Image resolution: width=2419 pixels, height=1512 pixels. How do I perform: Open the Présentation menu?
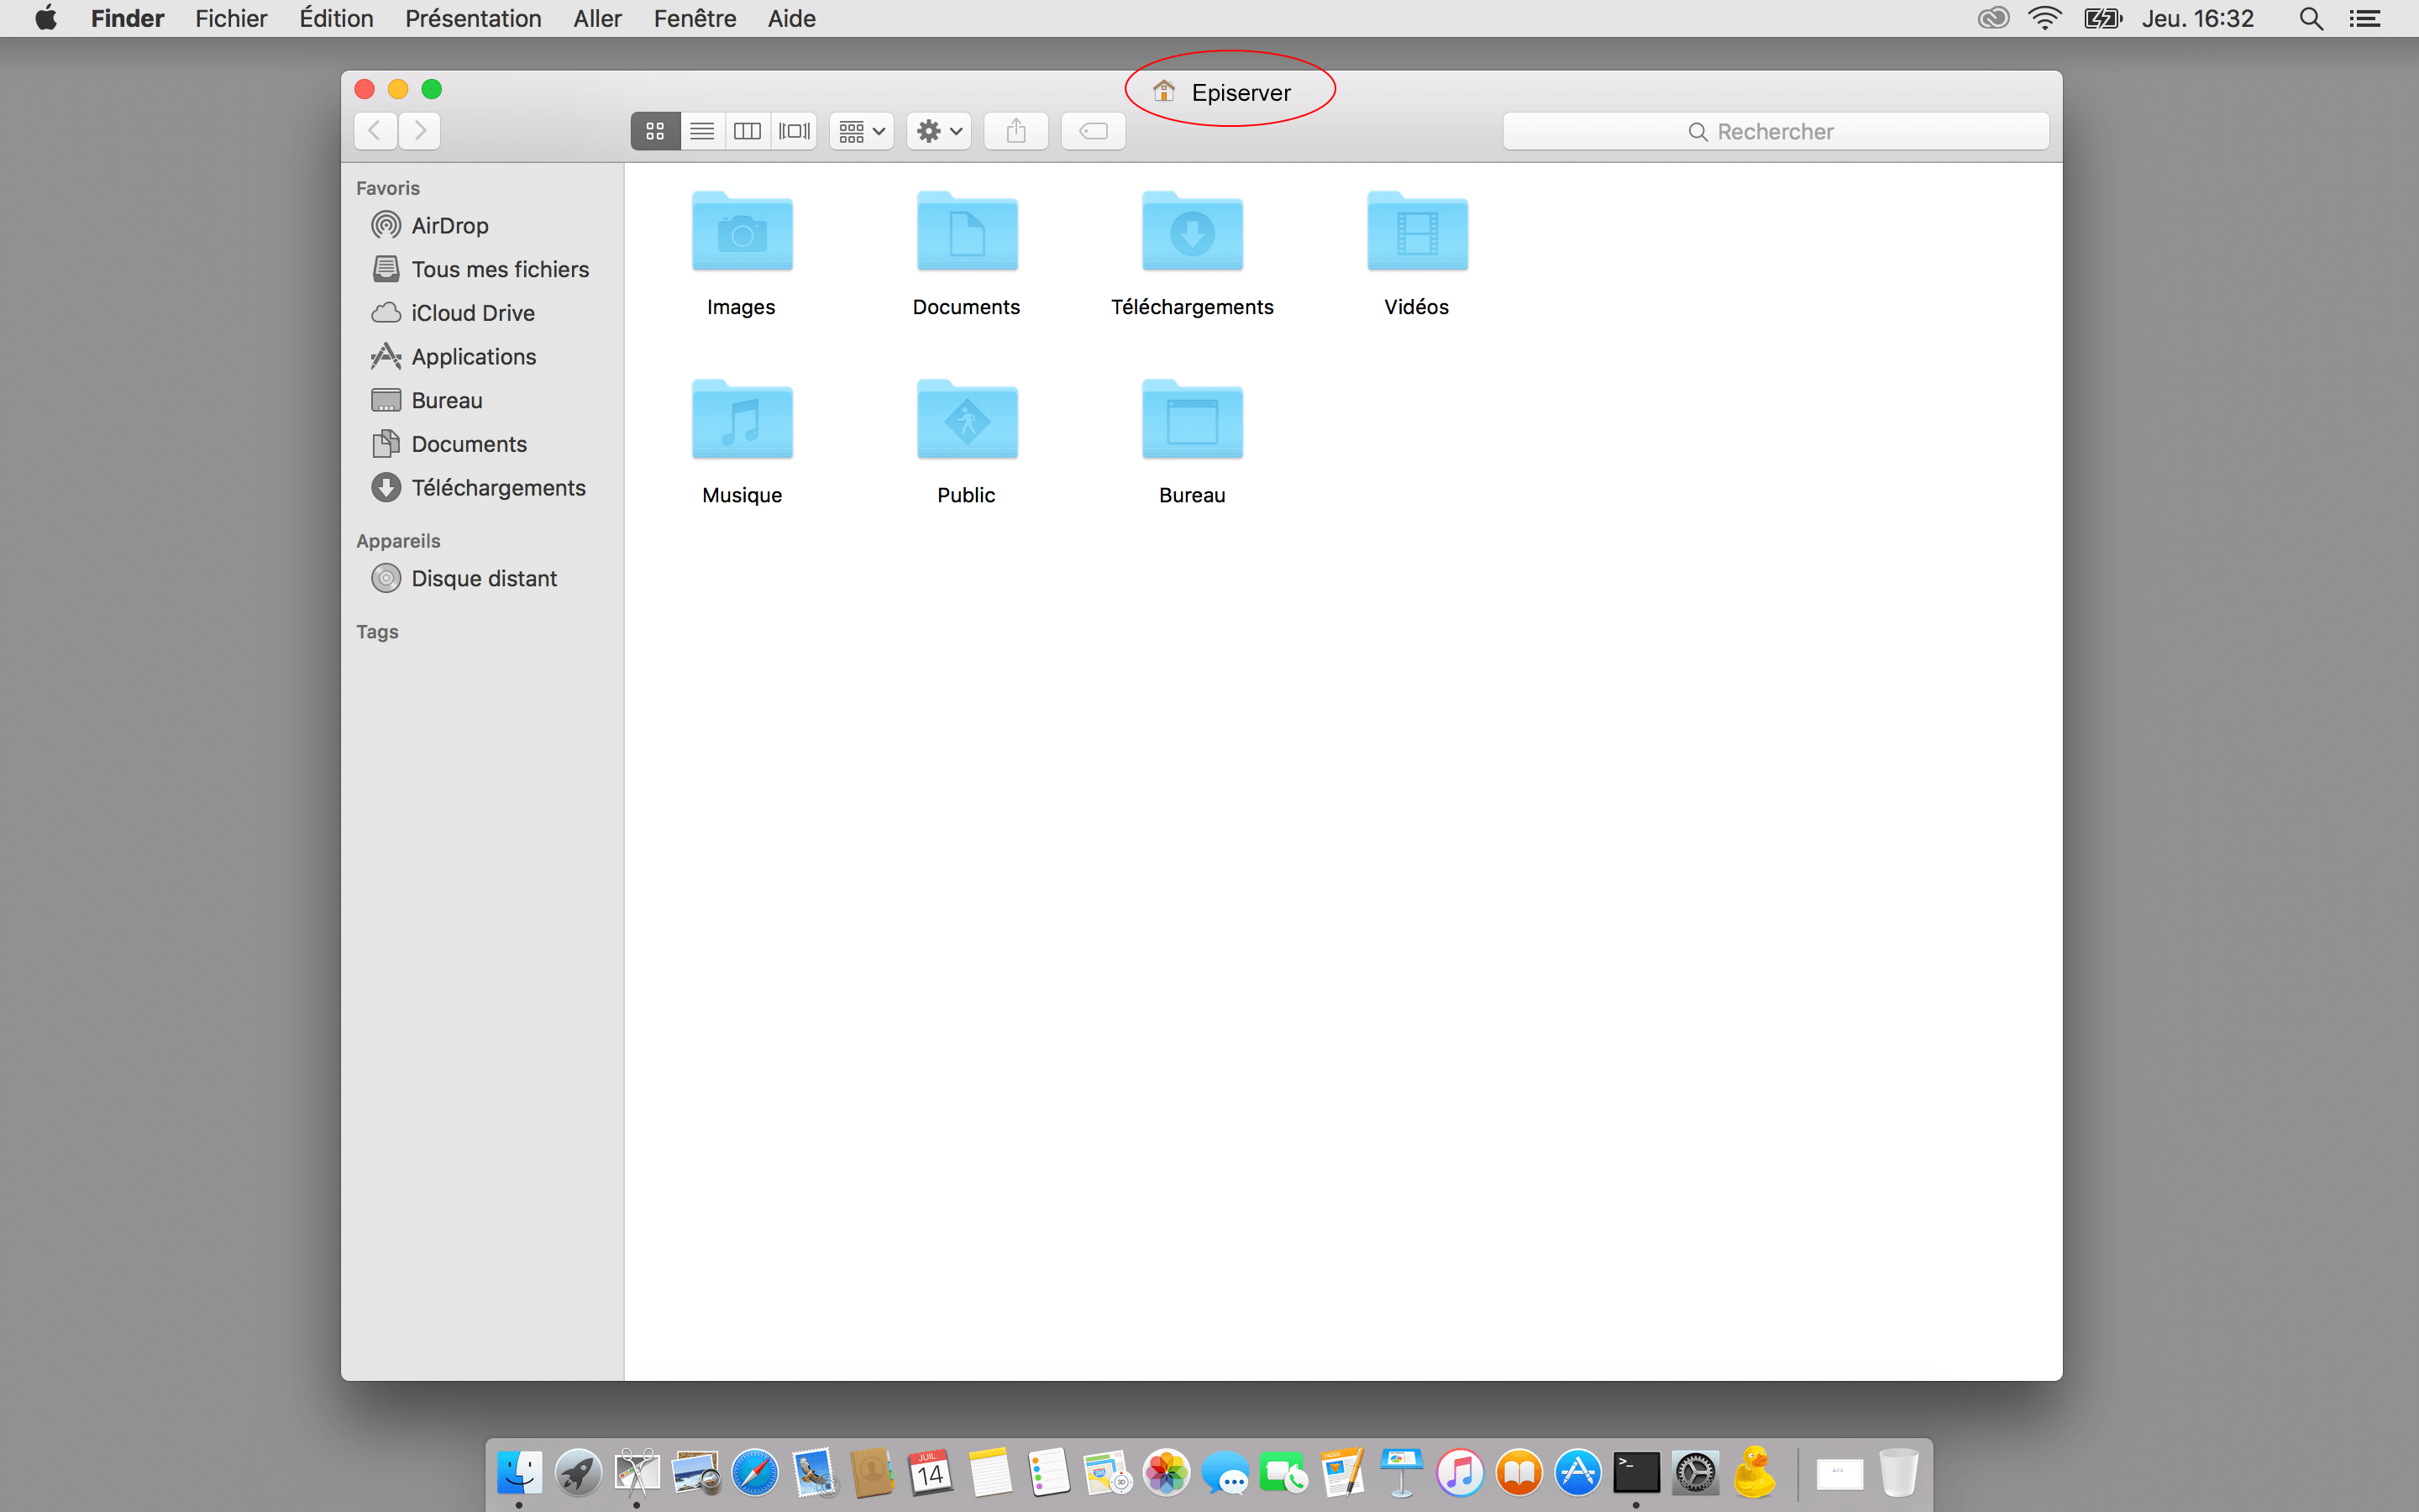(473, 18)
